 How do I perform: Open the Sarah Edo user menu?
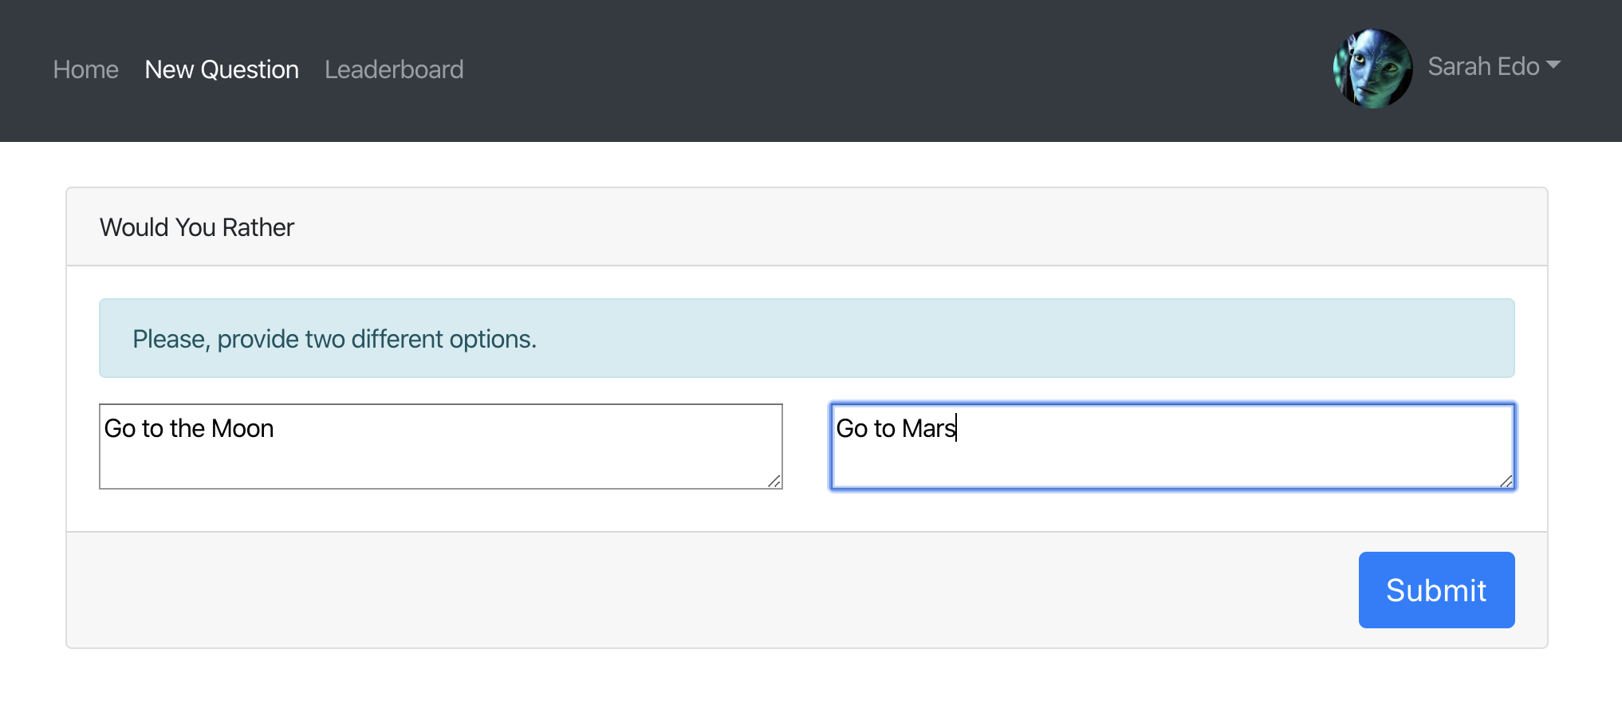1483,67
